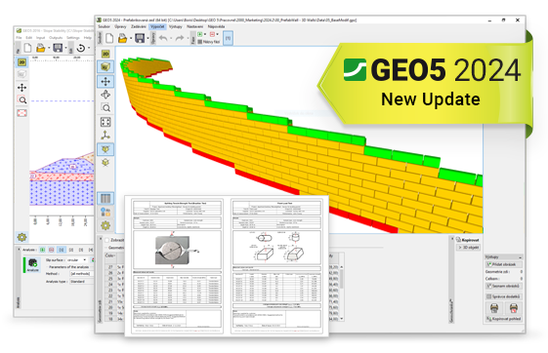Screen dimensions: 548x353
Task: Click the save floppy disk icon
Action: (140, 38)
